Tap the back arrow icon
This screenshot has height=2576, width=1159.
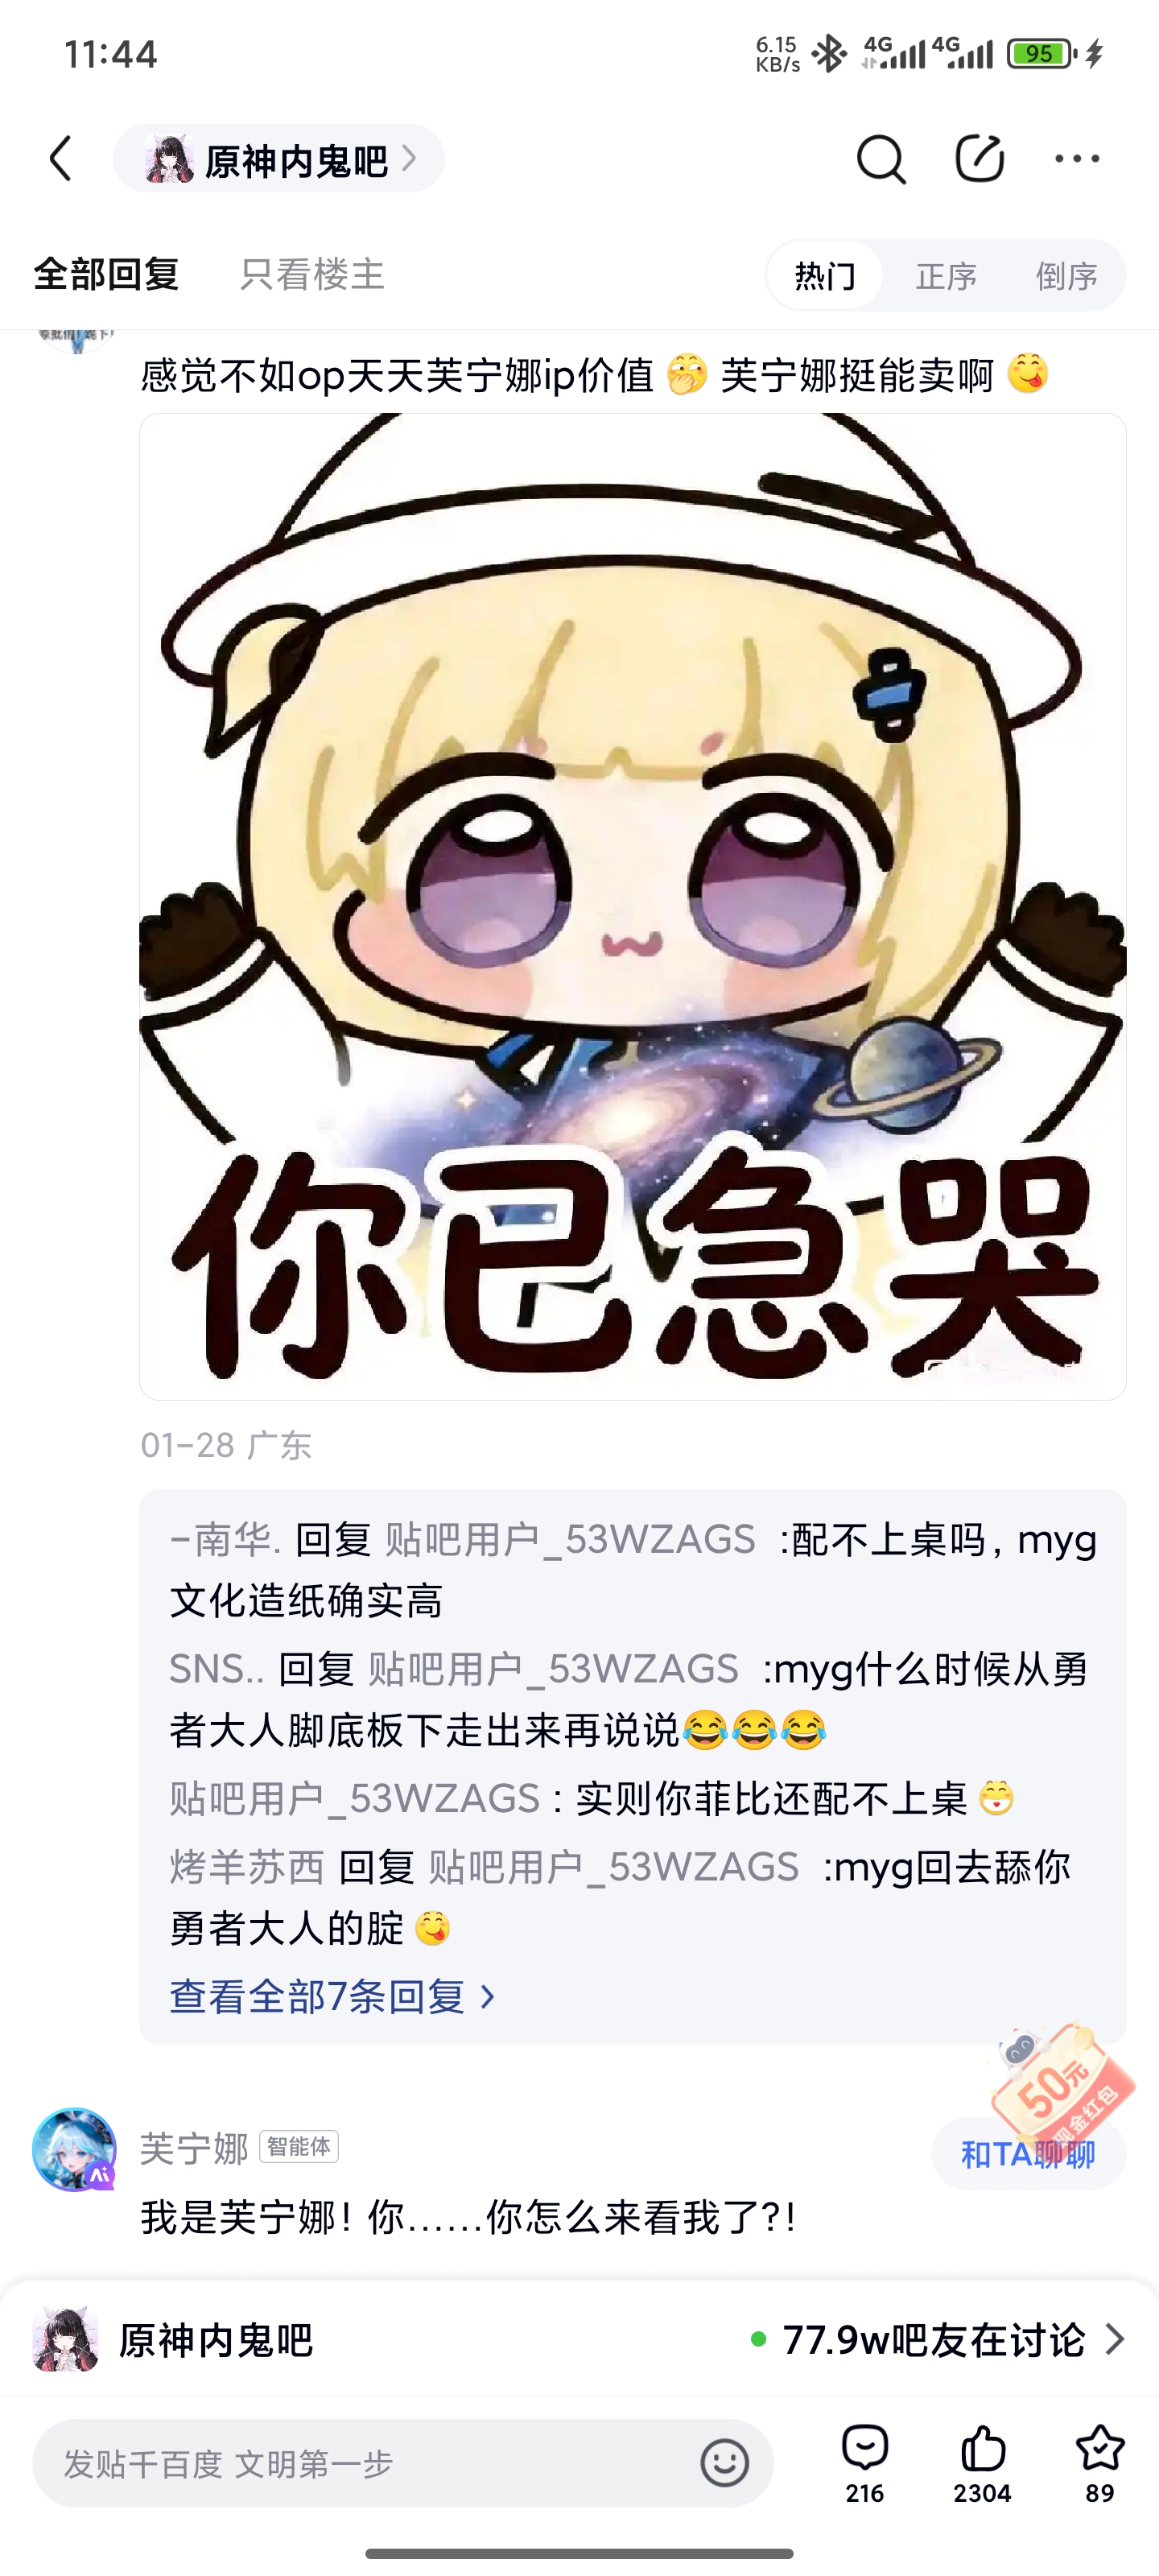[61, 159]
